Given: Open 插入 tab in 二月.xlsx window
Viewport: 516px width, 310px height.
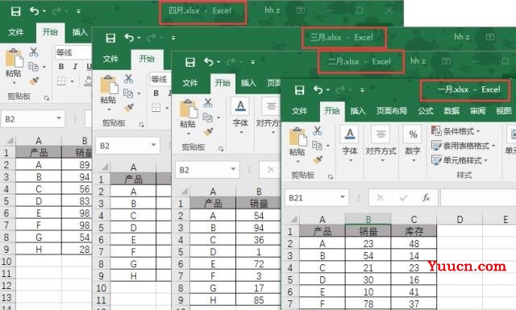Looking at the screenshot, I should pyautogui.click(x=248, y=83).
